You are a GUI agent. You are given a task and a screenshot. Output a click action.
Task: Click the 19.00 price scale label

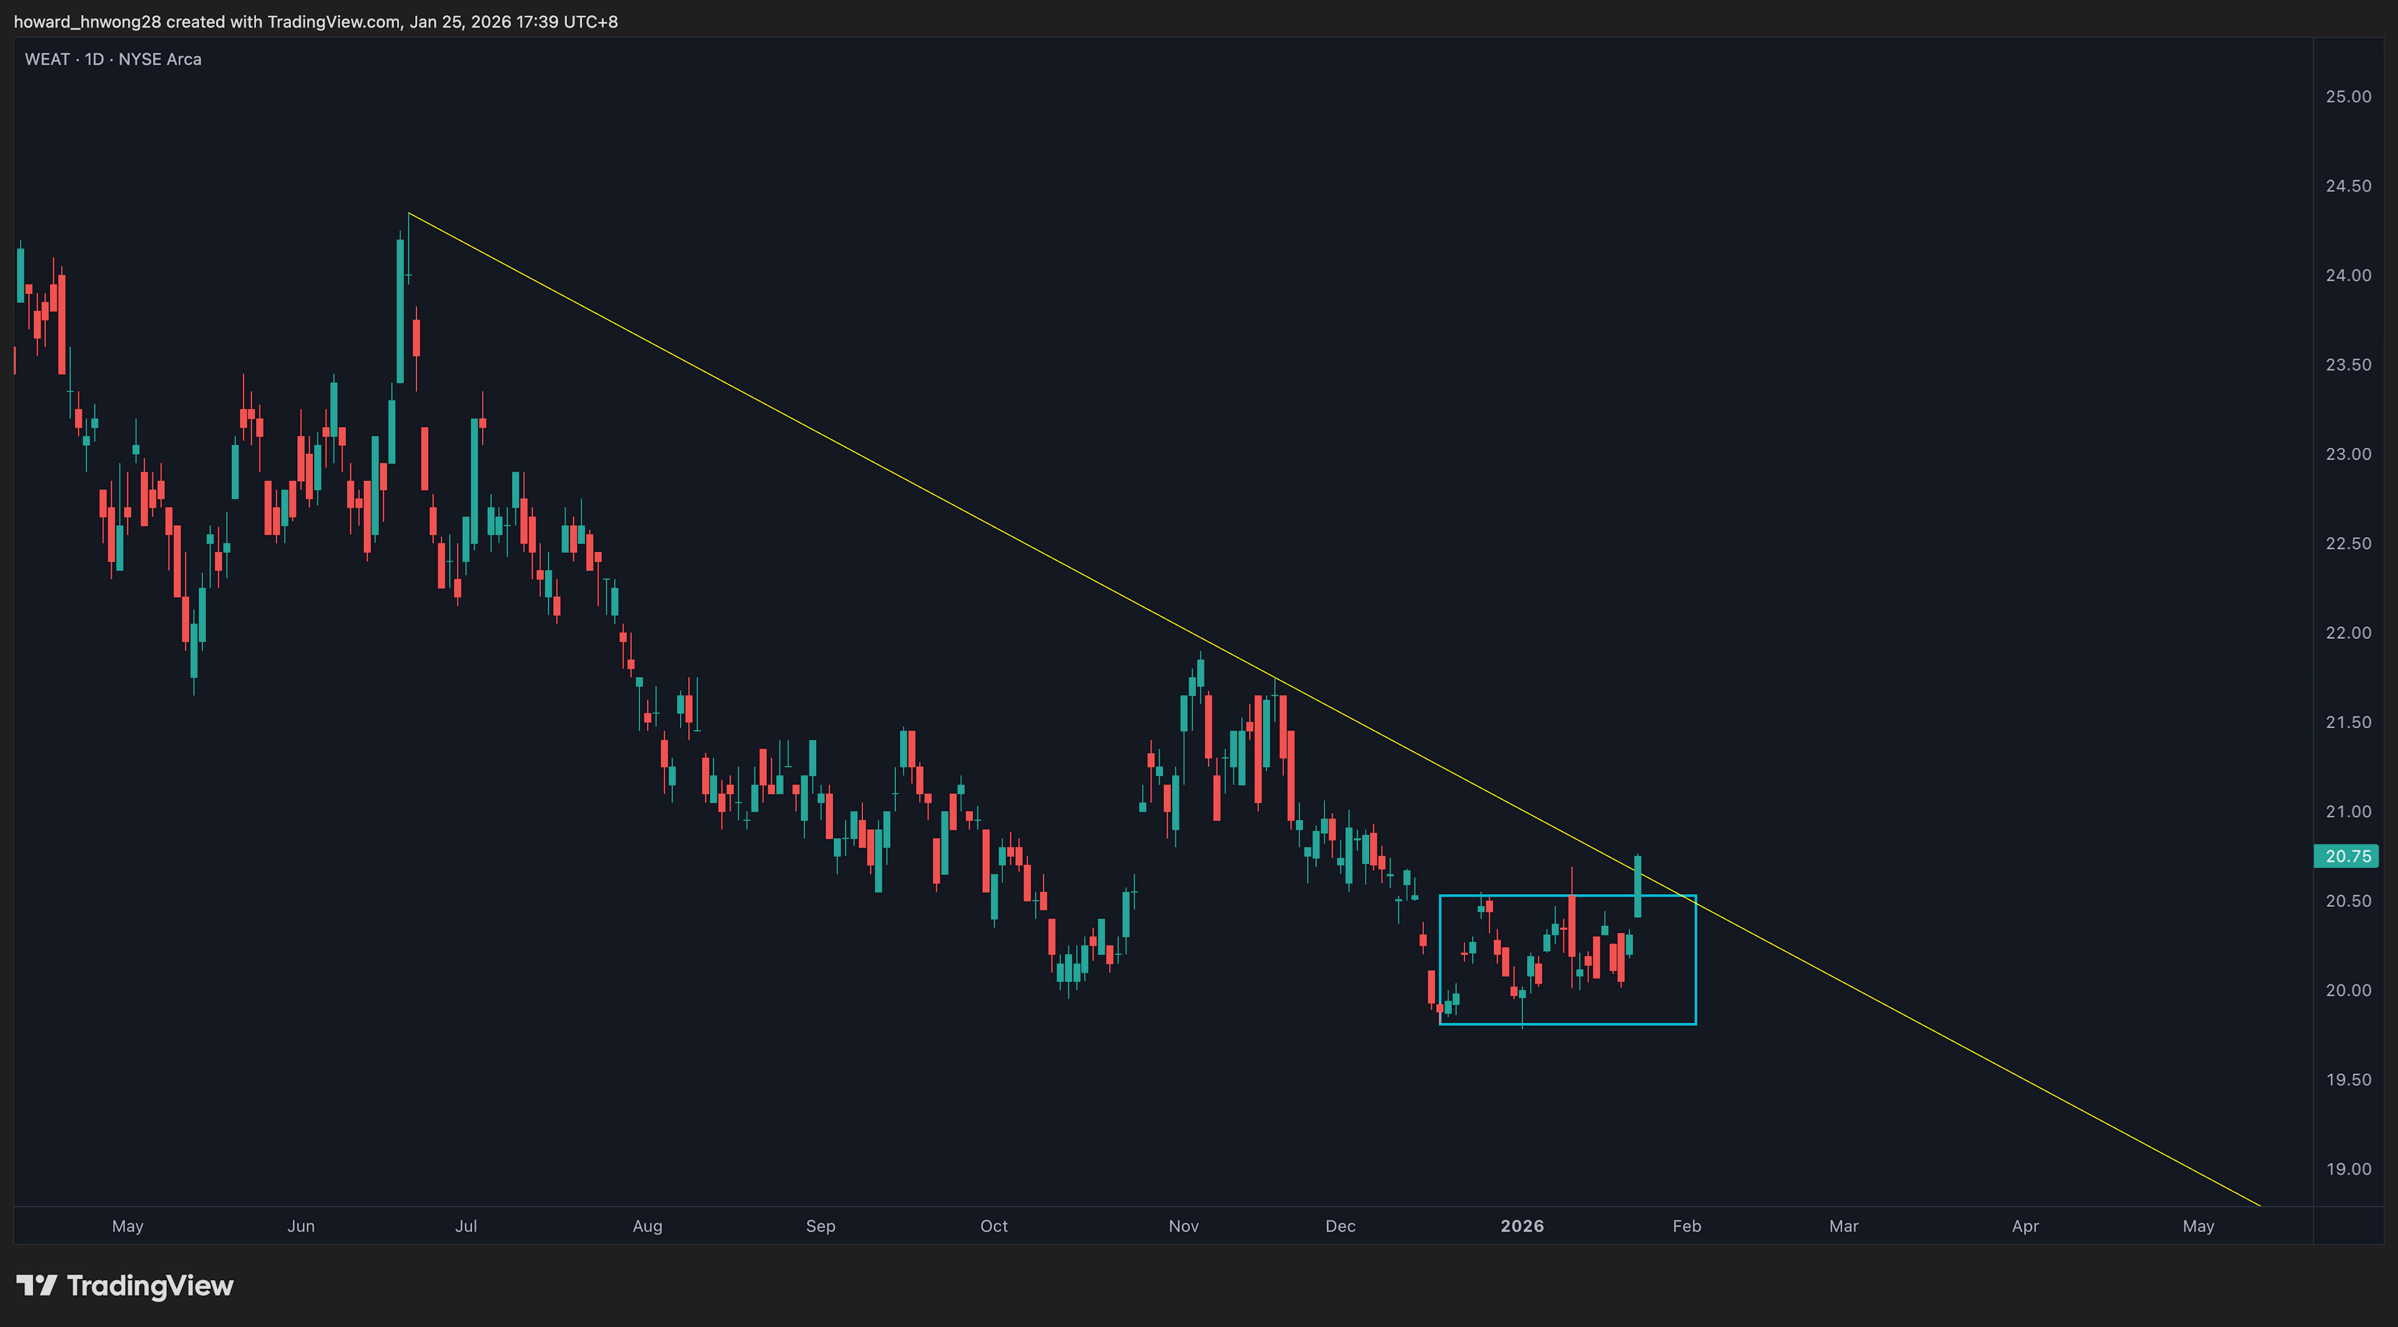coord(2348,1169)
